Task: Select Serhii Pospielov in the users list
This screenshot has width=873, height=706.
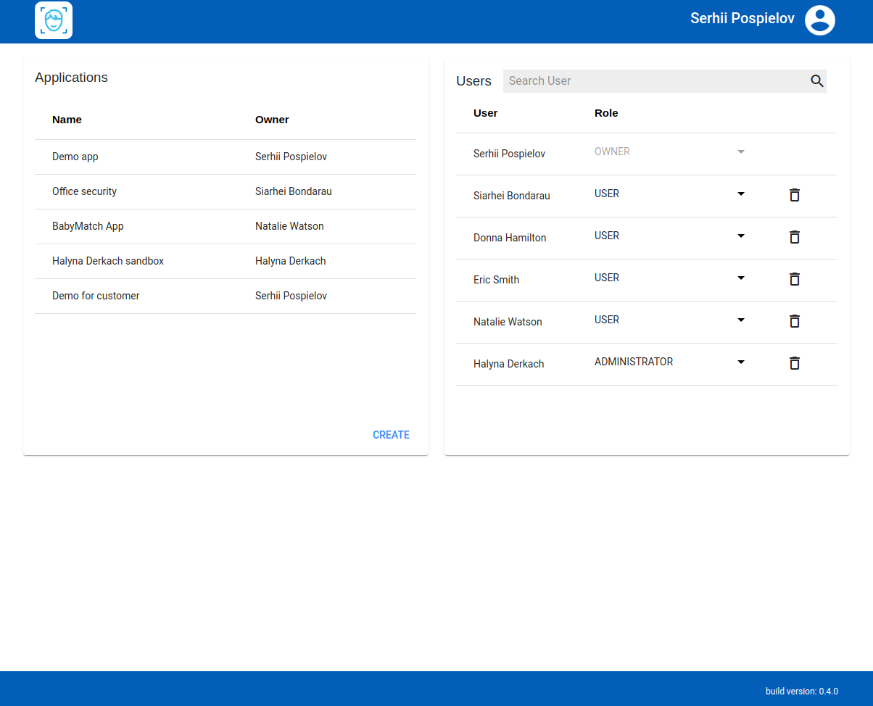Action: coord(509,154)
